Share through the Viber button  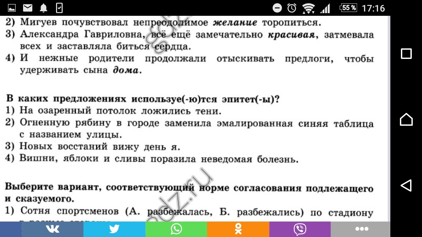(x=300, y=229)
